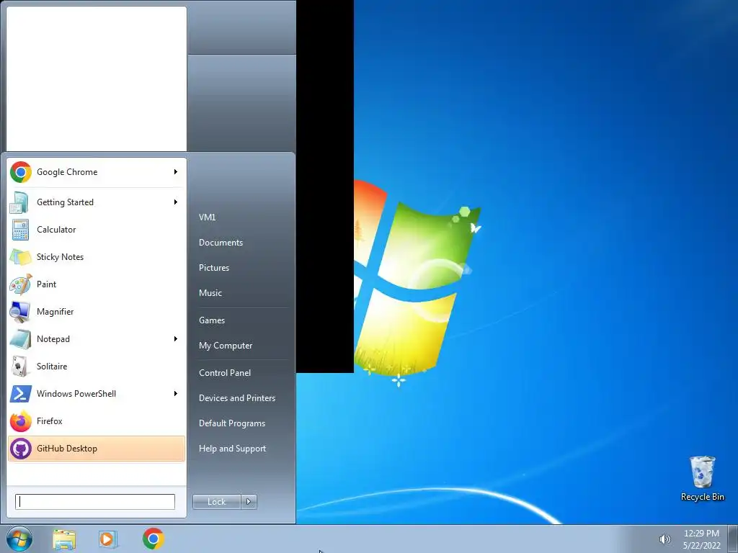Launch Firefox from the Start menu
738x553 pixels.
96,421
